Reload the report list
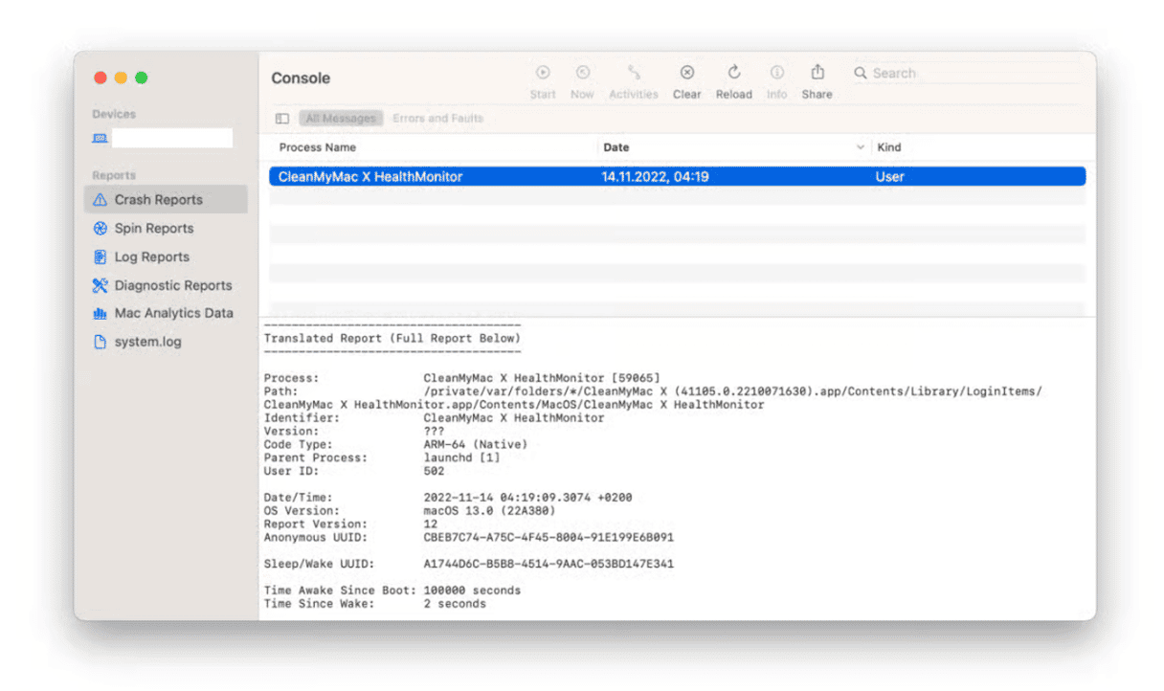1164x691 pixels. (733, 73)
